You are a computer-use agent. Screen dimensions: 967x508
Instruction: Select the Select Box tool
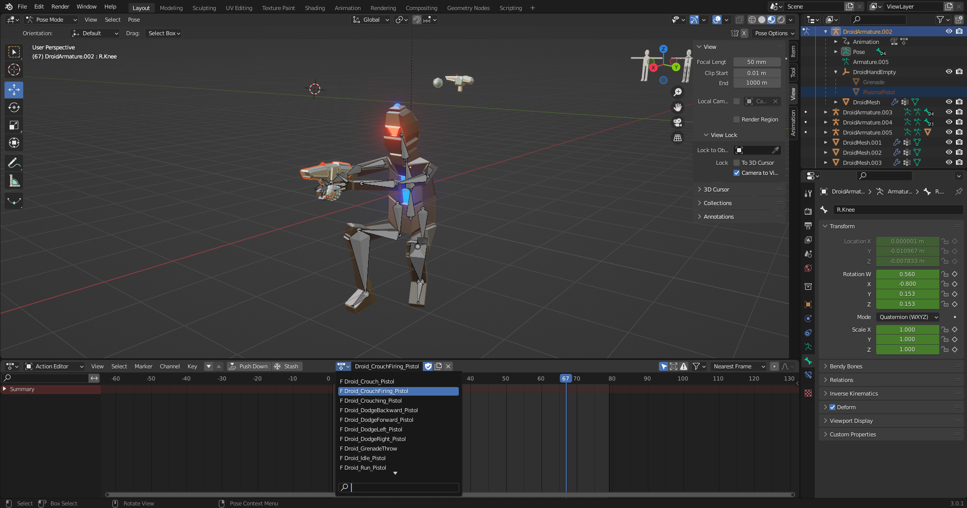tap(14, 52)
